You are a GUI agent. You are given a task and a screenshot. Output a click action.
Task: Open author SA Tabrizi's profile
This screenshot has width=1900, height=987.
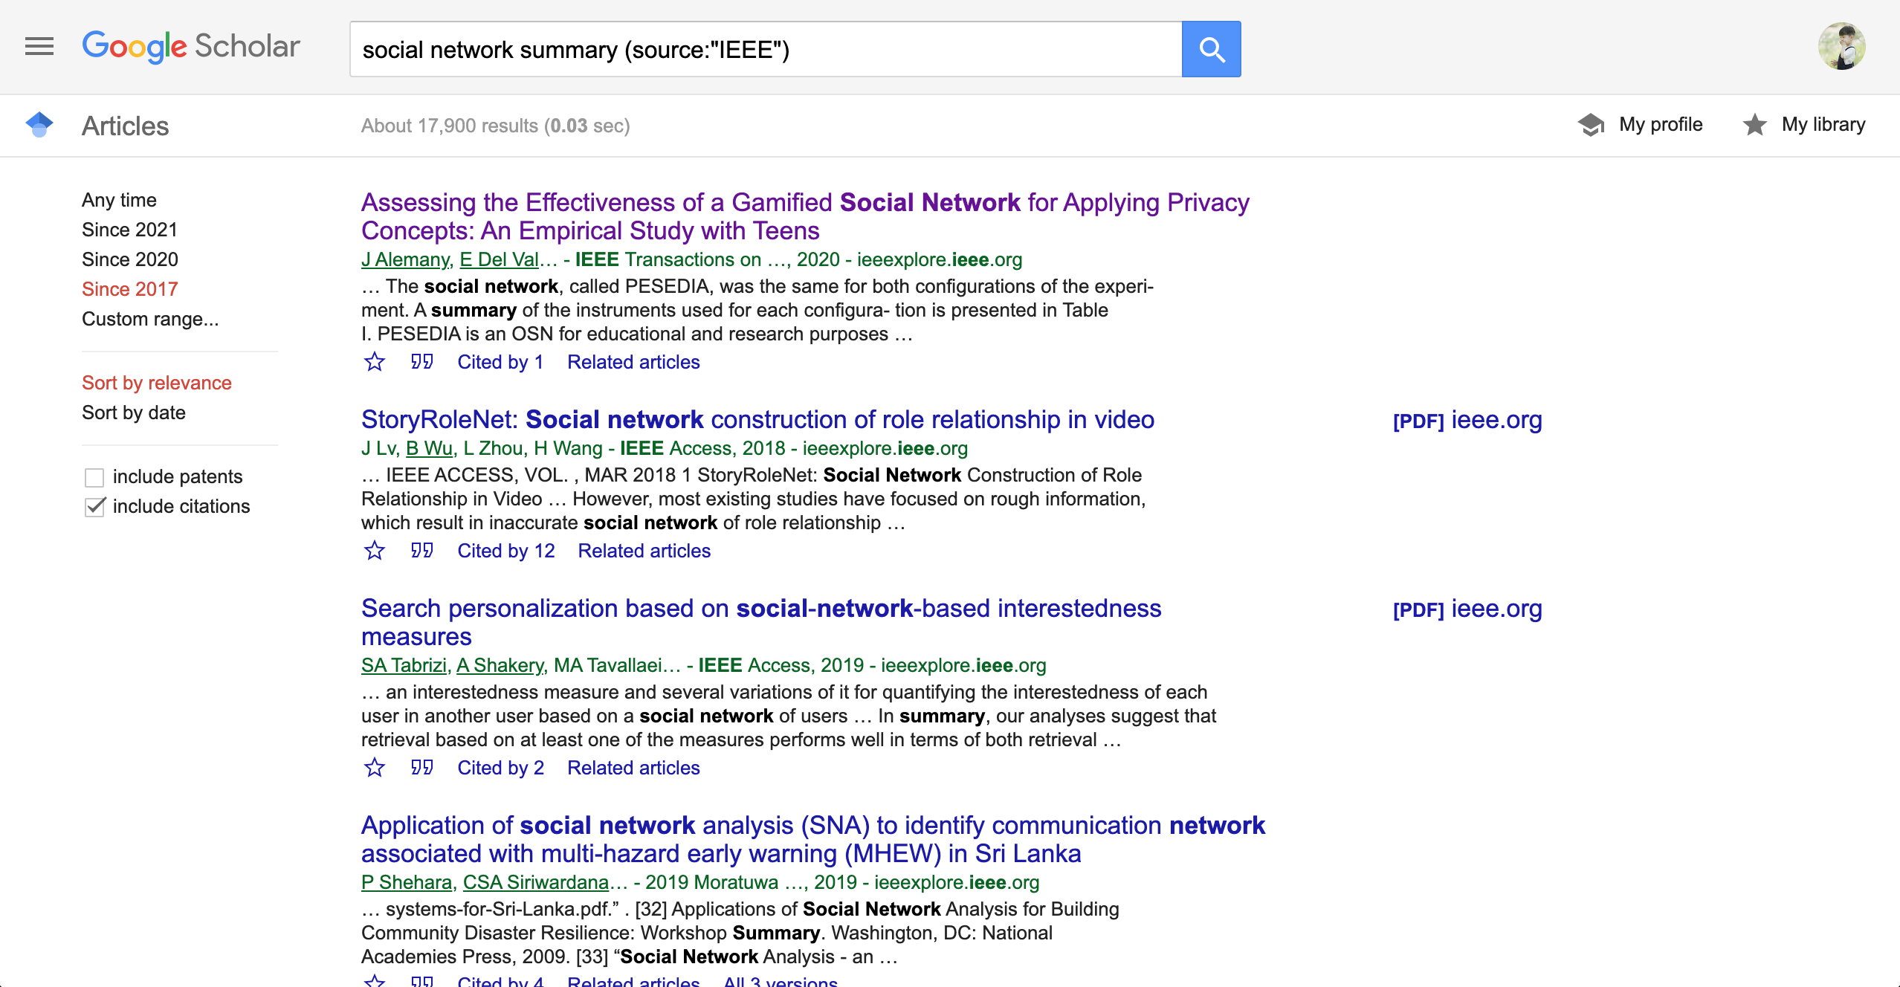[404, 665]
